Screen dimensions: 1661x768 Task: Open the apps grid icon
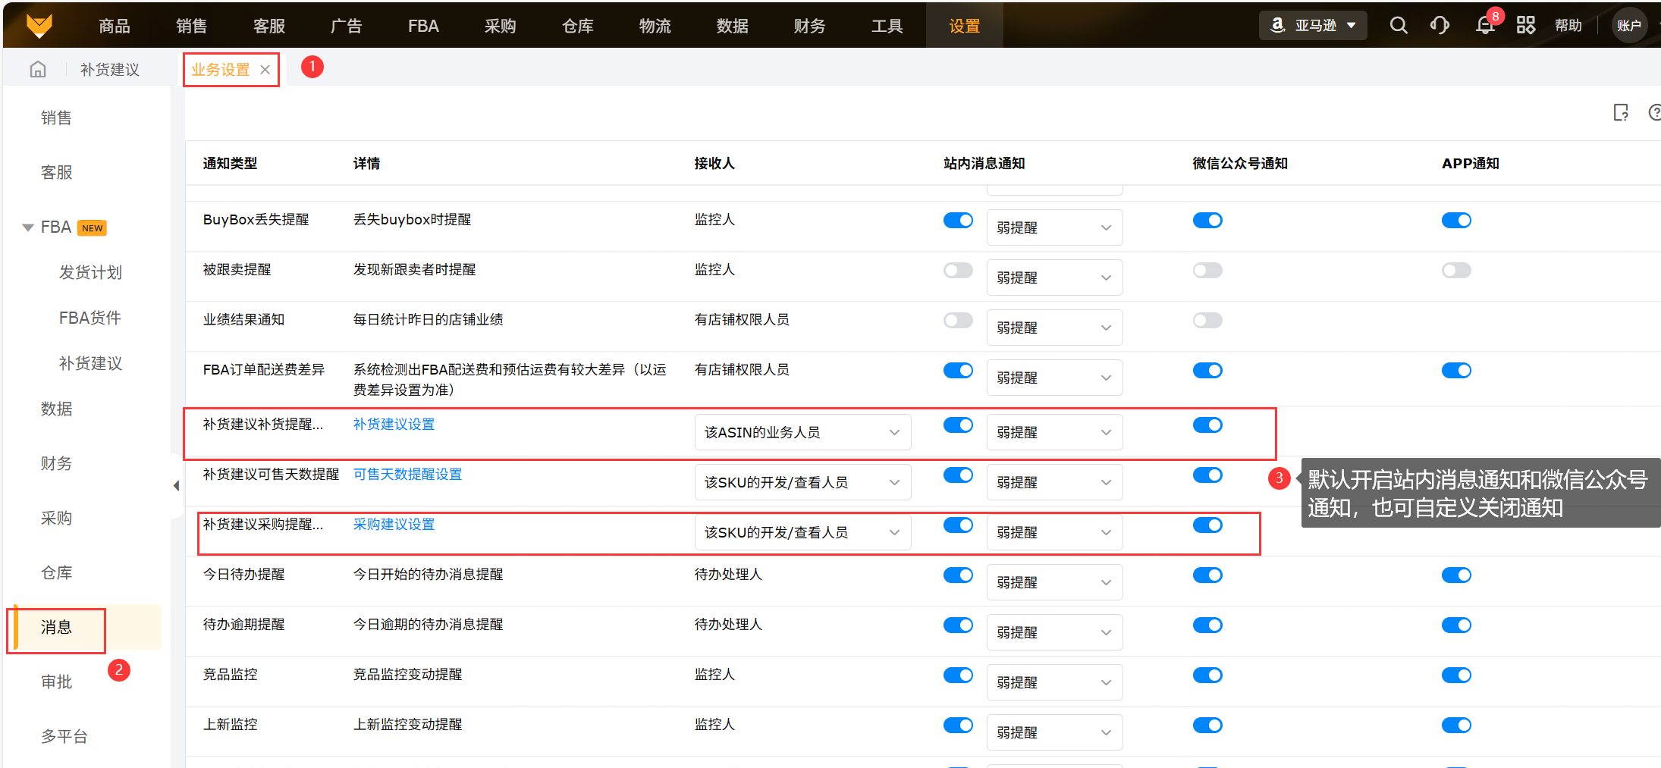click(x=1526, y=26)
